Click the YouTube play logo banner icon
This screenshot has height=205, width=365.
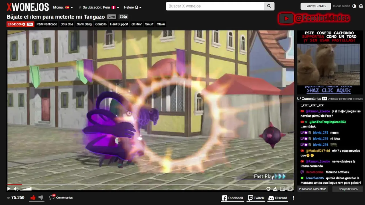pyautogui.click(x=286, y=19)
